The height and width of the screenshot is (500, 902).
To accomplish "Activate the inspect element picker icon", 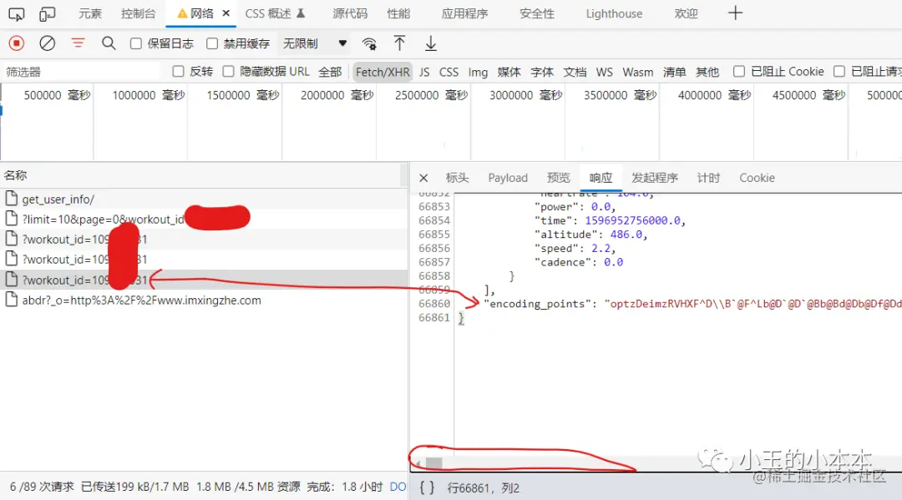I will coord(17,14).
